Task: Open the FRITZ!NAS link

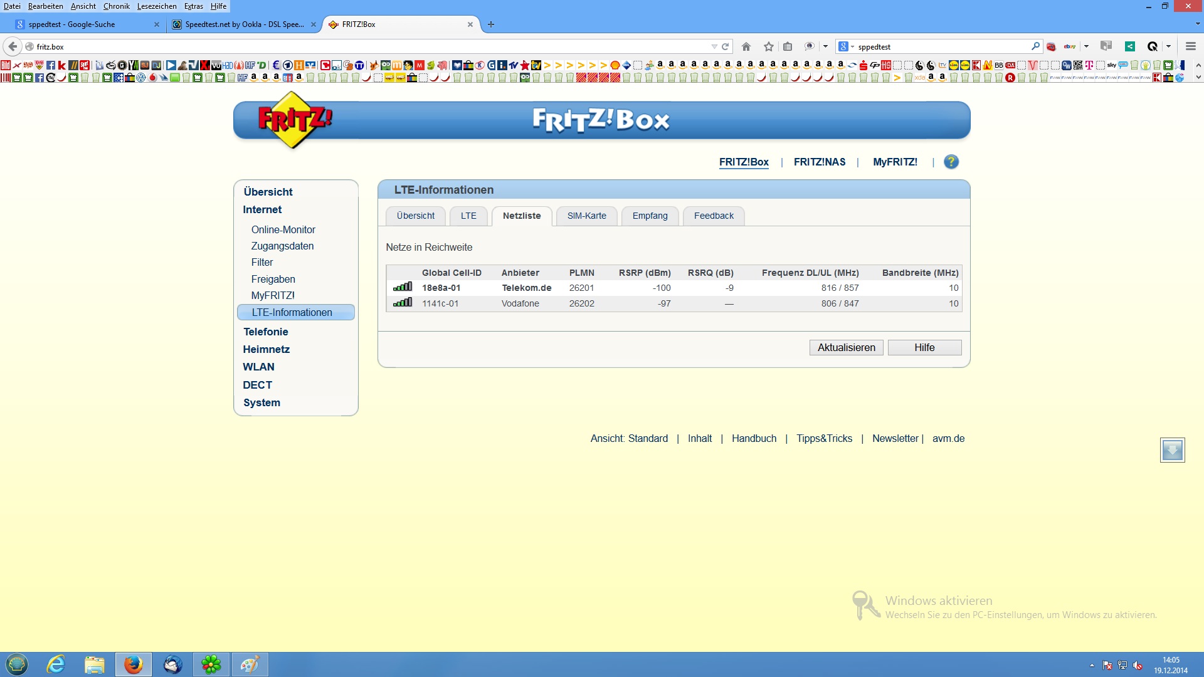Action: click(819, 162)
